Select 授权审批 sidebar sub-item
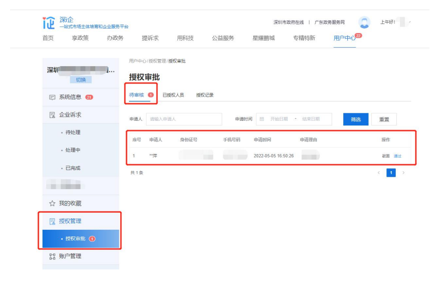Screen dimensions: 438x281 pyautogui.click(x=81, y=239)
